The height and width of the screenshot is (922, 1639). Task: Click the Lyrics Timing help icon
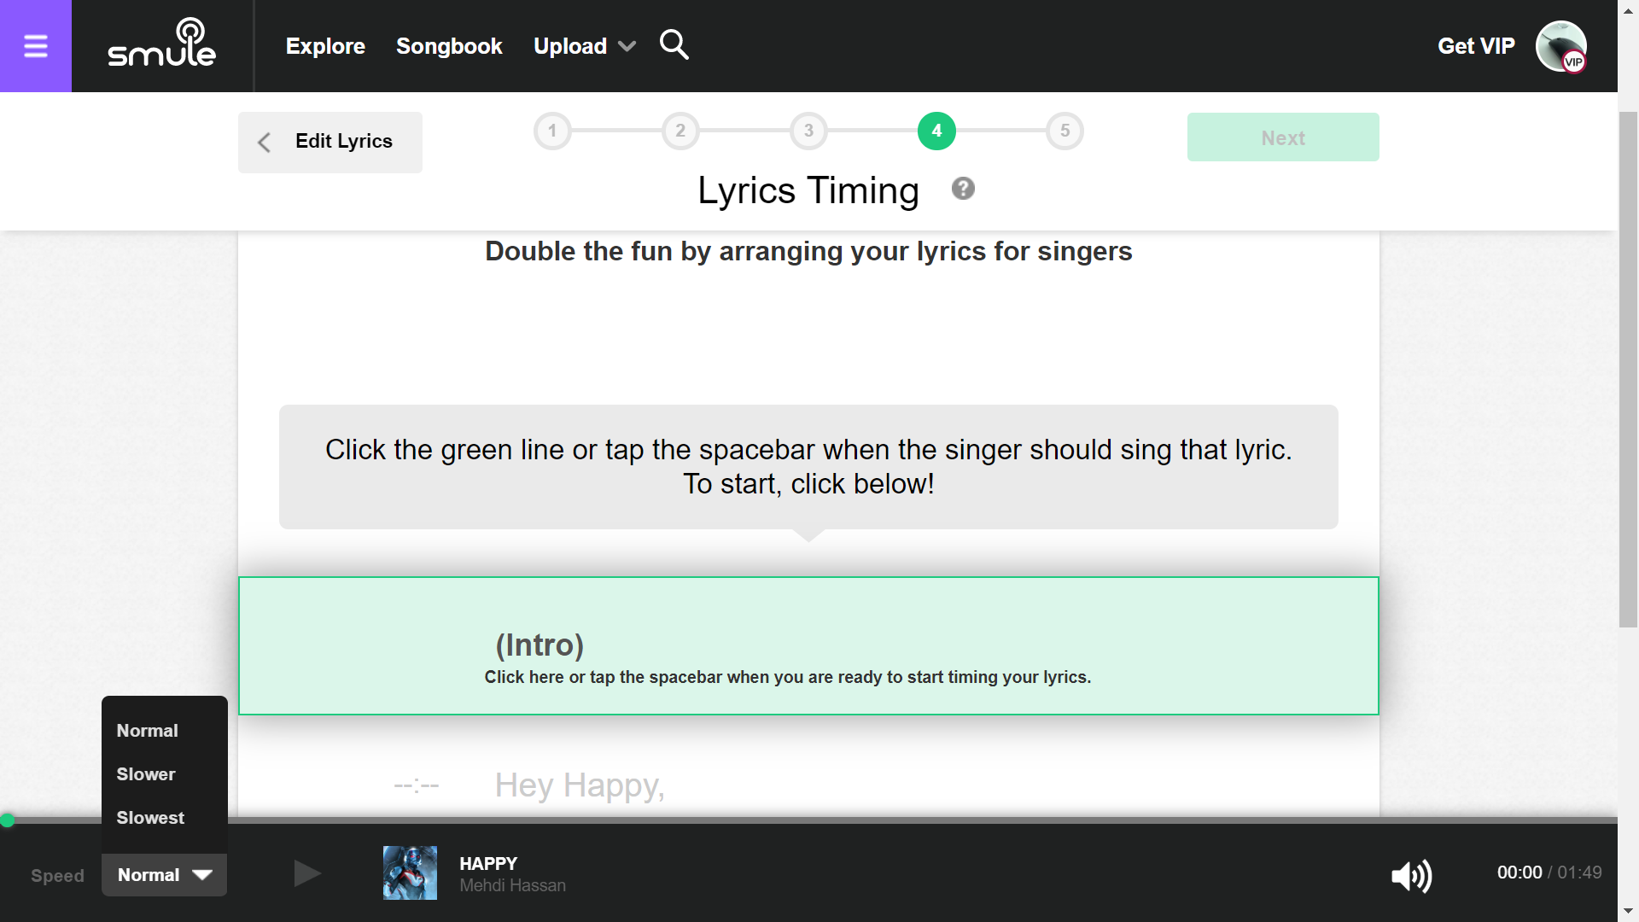point(963,189)
